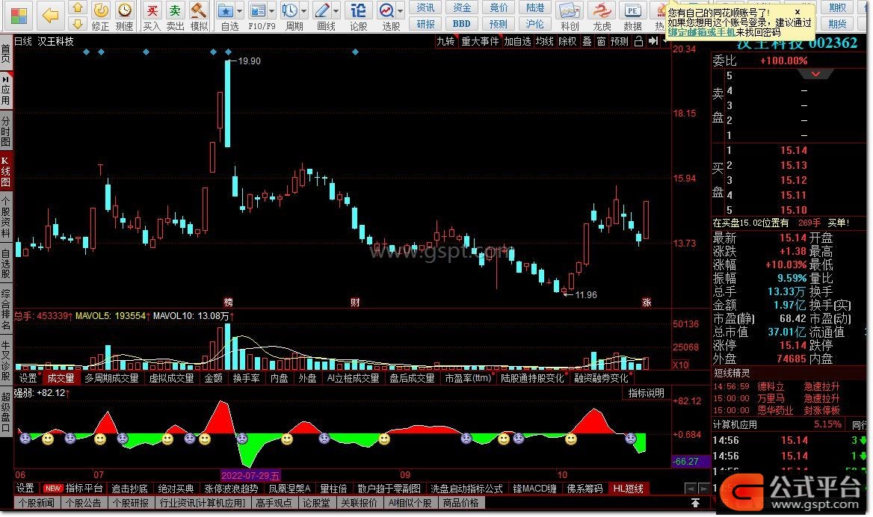873x517 pixels.
Task: Expand the 自选 dropdown arrow
Action: click(240, 11)
